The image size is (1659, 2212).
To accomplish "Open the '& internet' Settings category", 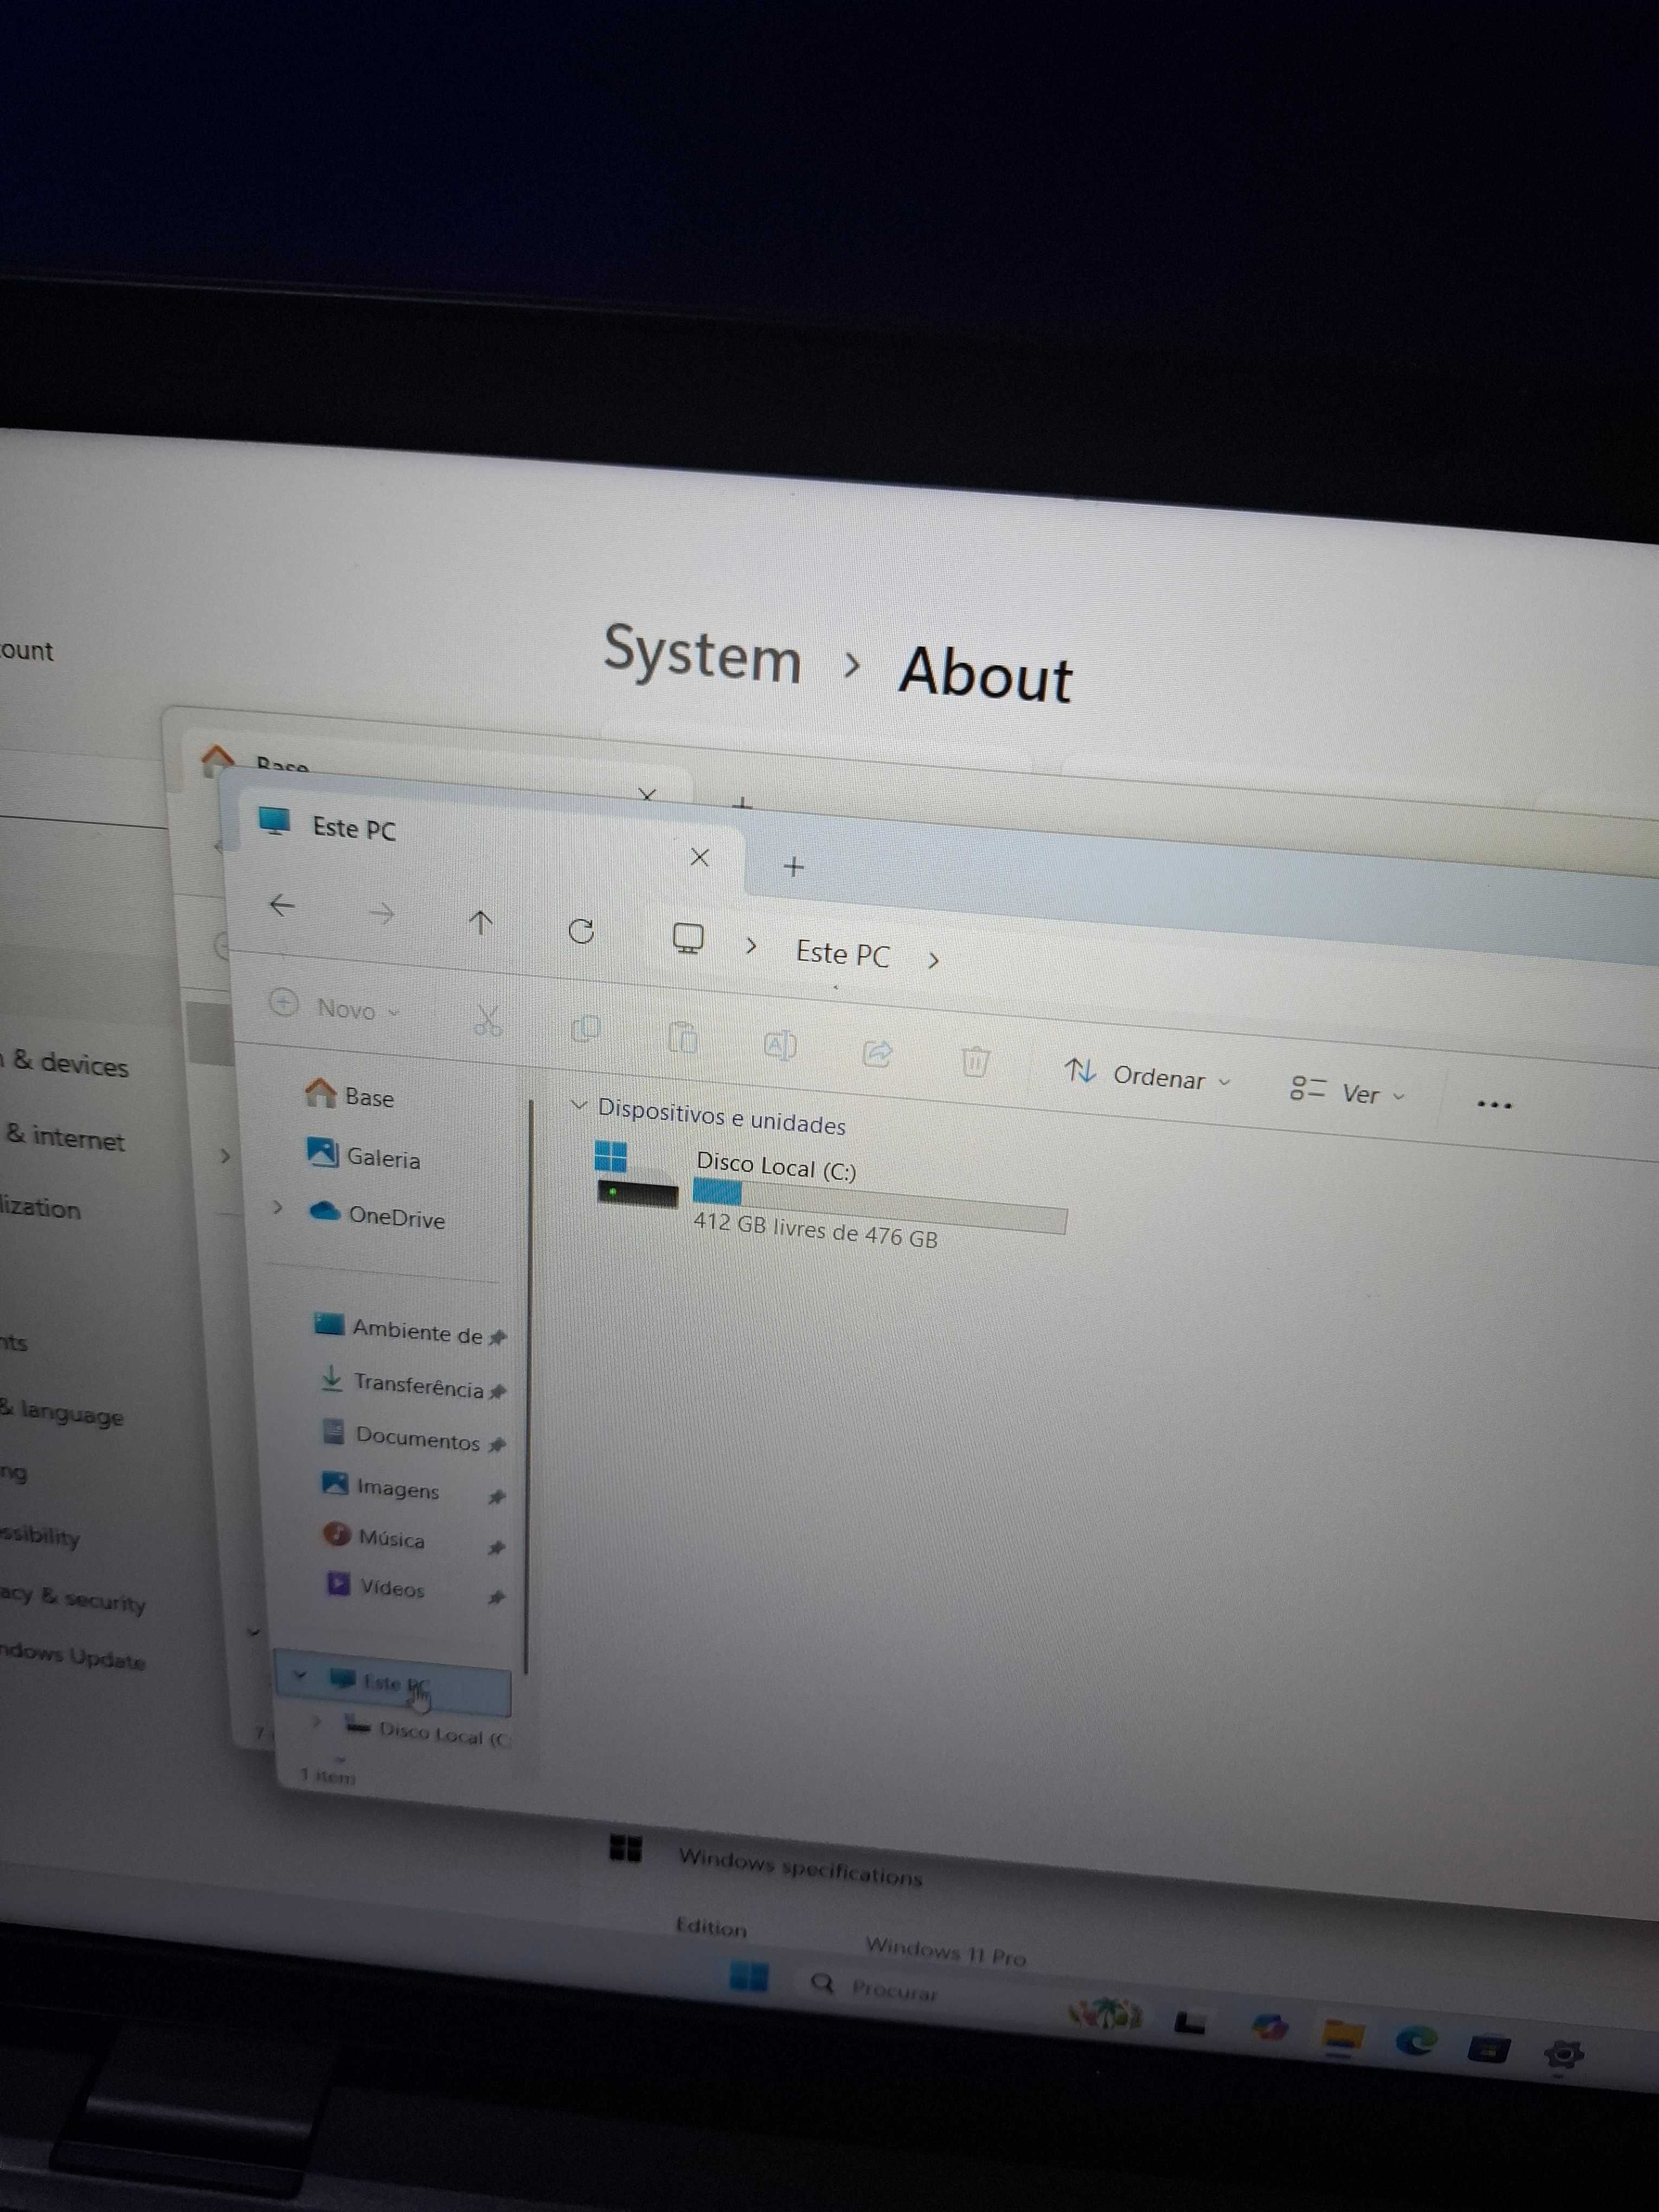I will click(x=64, y=1138).
